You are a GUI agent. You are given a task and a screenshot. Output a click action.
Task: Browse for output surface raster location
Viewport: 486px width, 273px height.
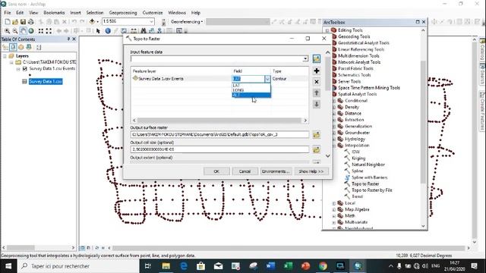point(316,135)
